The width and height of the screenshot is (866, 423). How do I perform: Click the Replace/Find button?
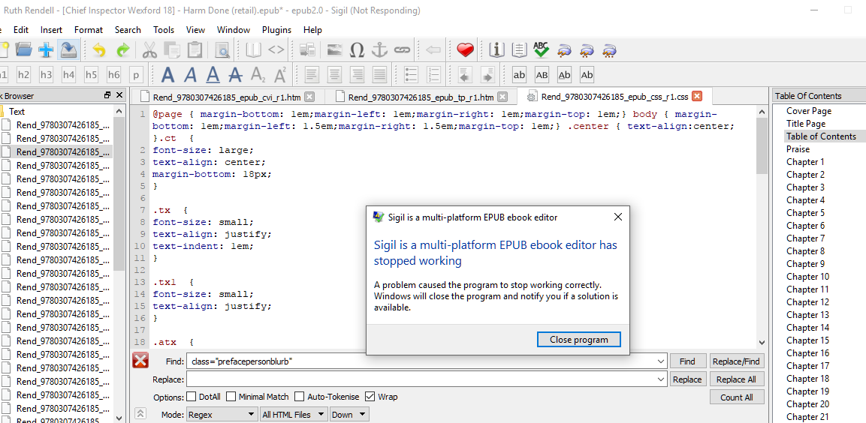coord(737,361)
